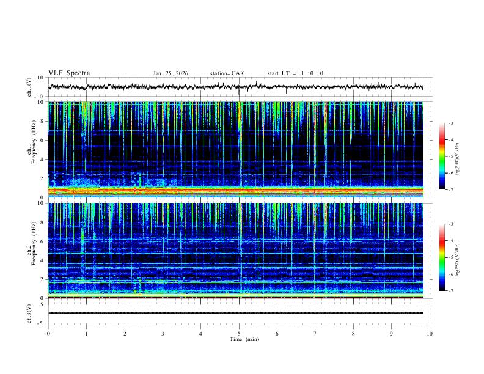Image resolution: width=484 pixels, height=374 pixels.
Task: Click the ch.1 PSD color scale bar
Action: 442,156
